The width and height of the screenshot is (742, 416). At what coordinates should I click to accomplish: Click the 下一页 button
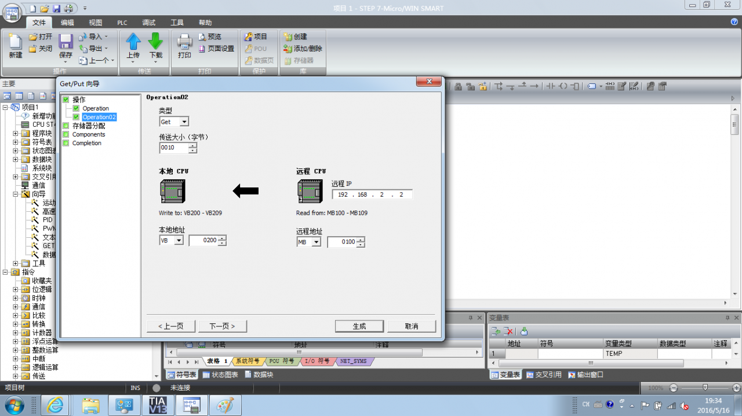(222, 326)
